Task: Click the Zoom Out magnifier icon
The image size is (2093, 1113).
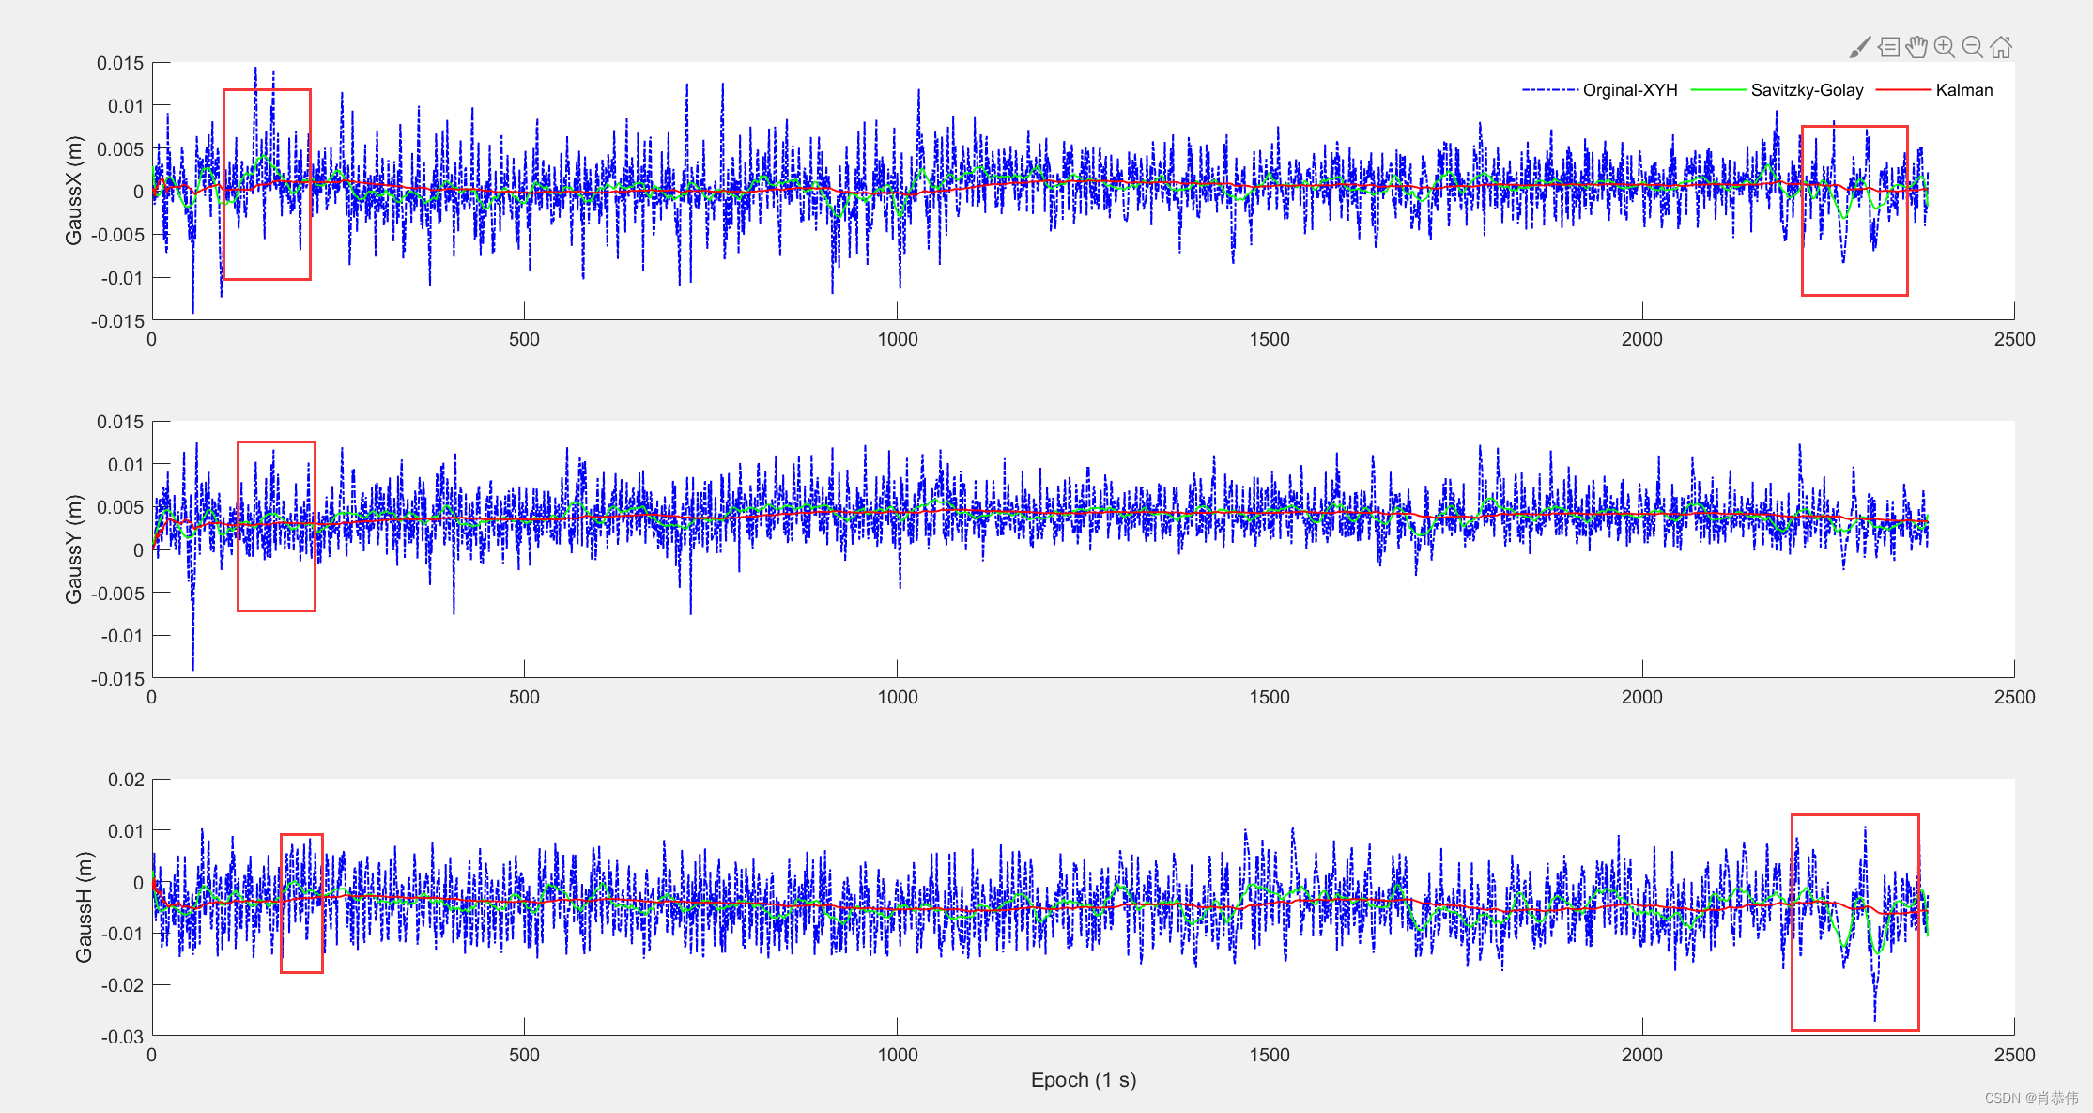Action: [x=1973, y=47]
